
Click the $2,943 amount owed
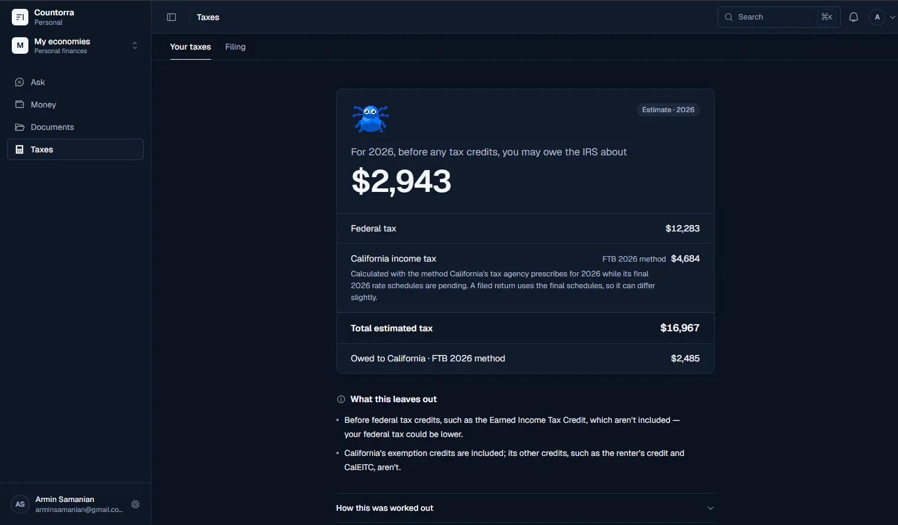click(401, 181)
